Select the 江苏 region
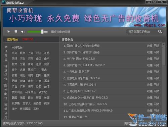The image size is (168, 127). click(x=47, y=53)
